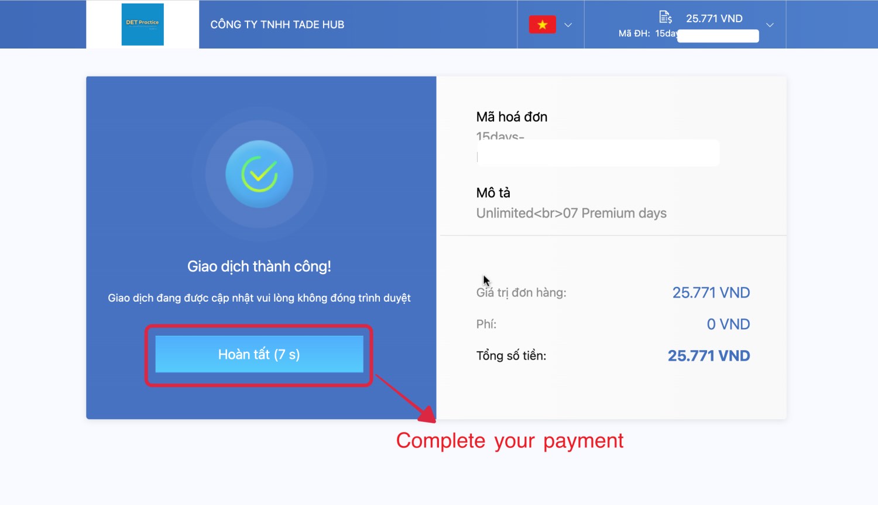Expand the language dropdown chevron
This screenshot has width=878, height=505.
pos(568,25)
